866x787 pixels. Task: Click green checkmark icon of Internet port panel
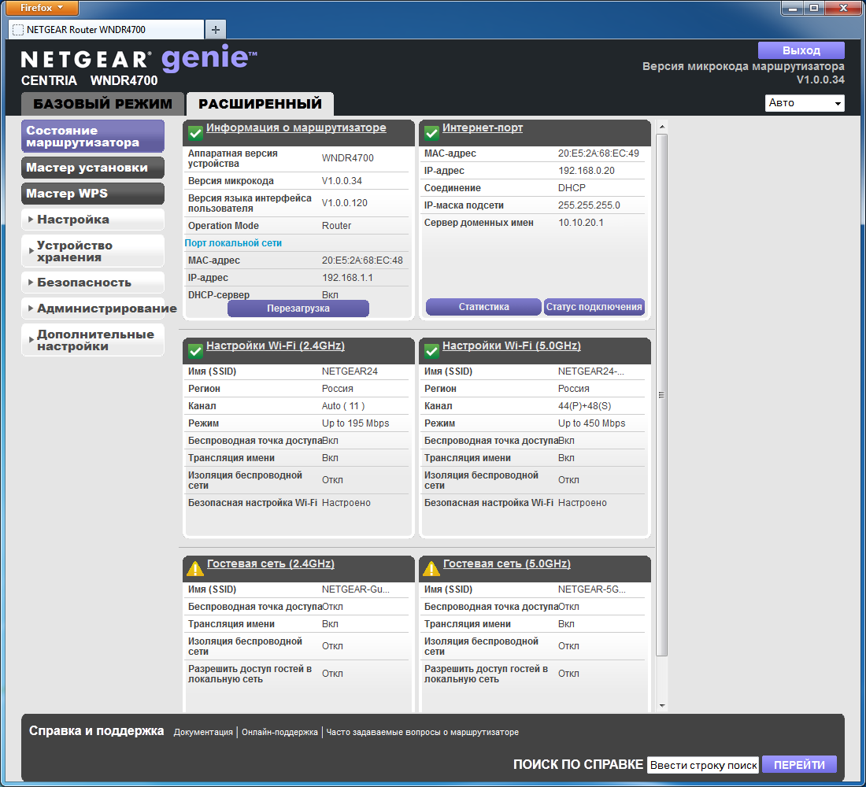(431, 133)
